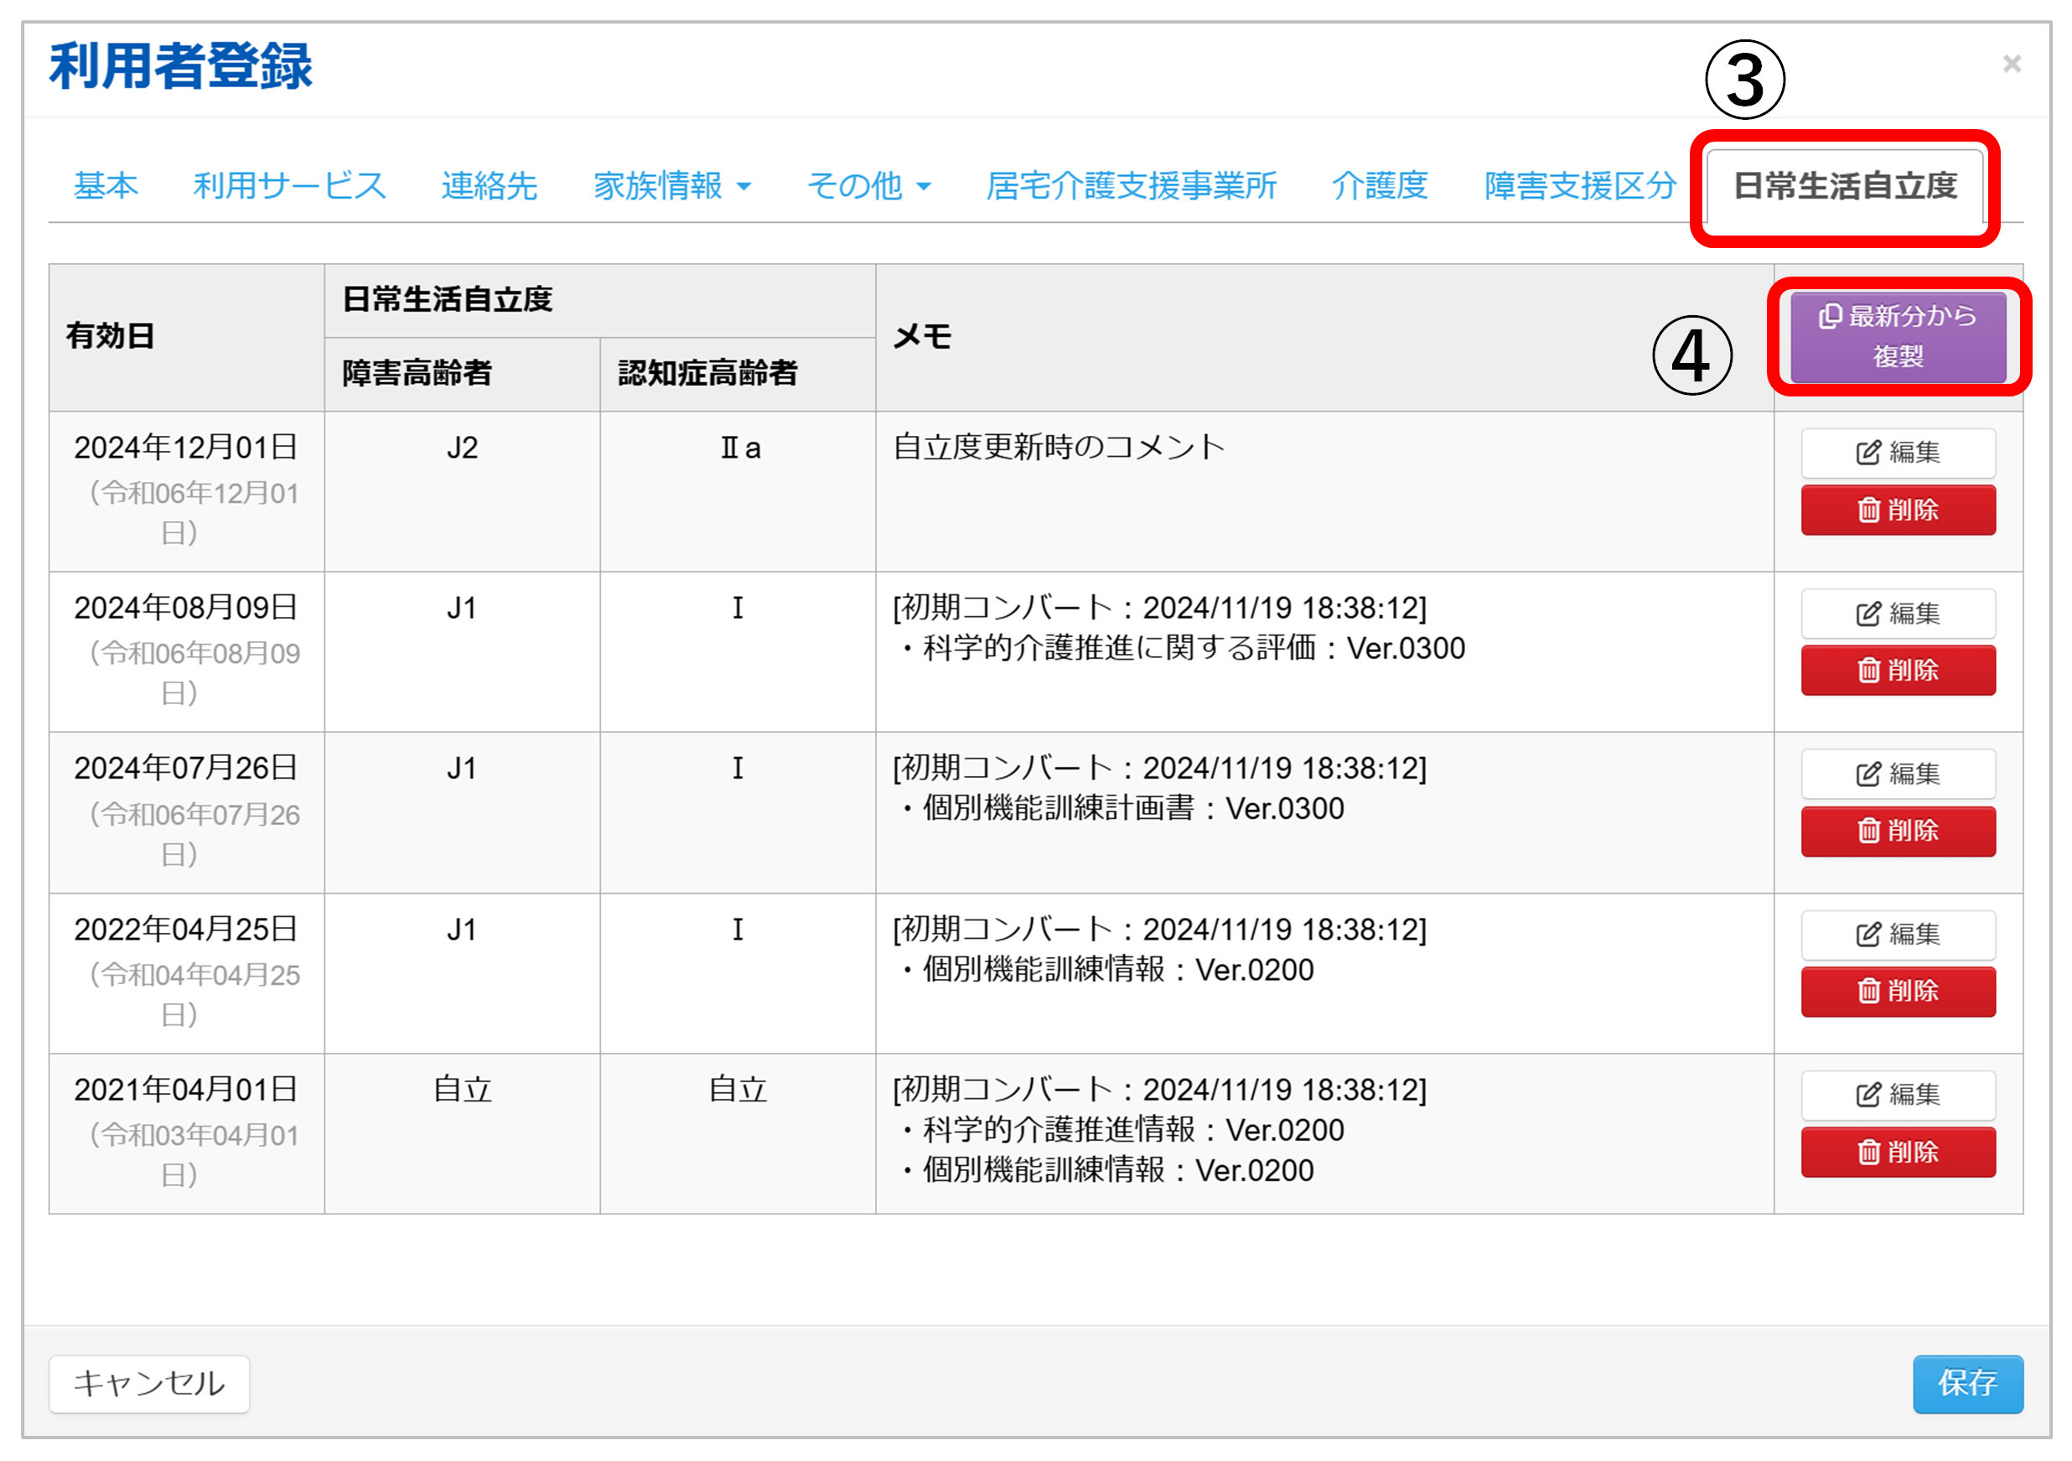The image size is (2072, 1461).
Task: Open the 障害支援区分 tab
Action: click(x=1579, y=186)
